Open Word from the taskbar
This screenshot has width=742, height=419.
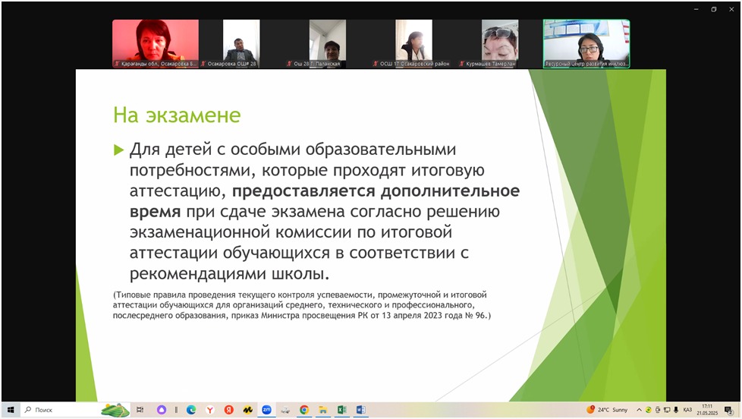click(360, 410)
